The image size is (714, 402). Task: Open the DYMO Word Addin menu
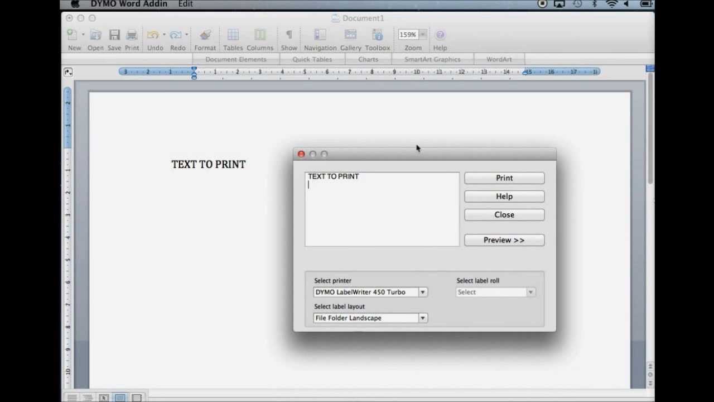(129, 4)
